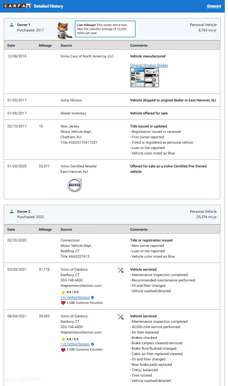Click mileage value '31,178'
The image size is (228, 386).
click(44, 269)
